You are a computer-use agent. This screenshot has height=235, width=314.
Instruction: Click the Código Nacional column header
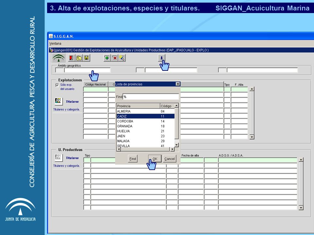point(96,84)
